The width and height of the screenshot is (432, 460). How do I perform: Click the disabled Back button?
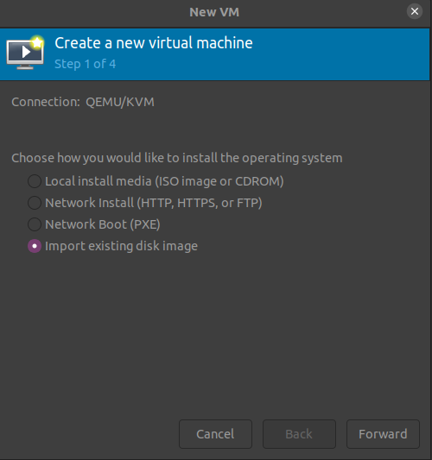click(299, 434)
